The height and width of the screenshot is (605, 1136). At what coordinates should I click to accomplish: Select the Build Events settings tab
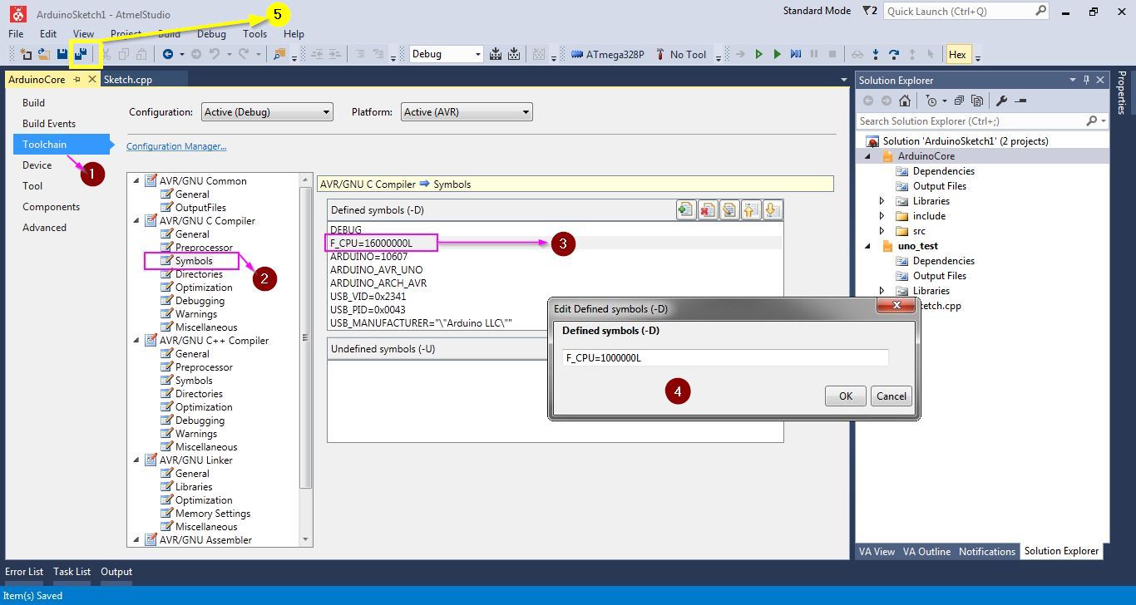click(x=49, y=123)
